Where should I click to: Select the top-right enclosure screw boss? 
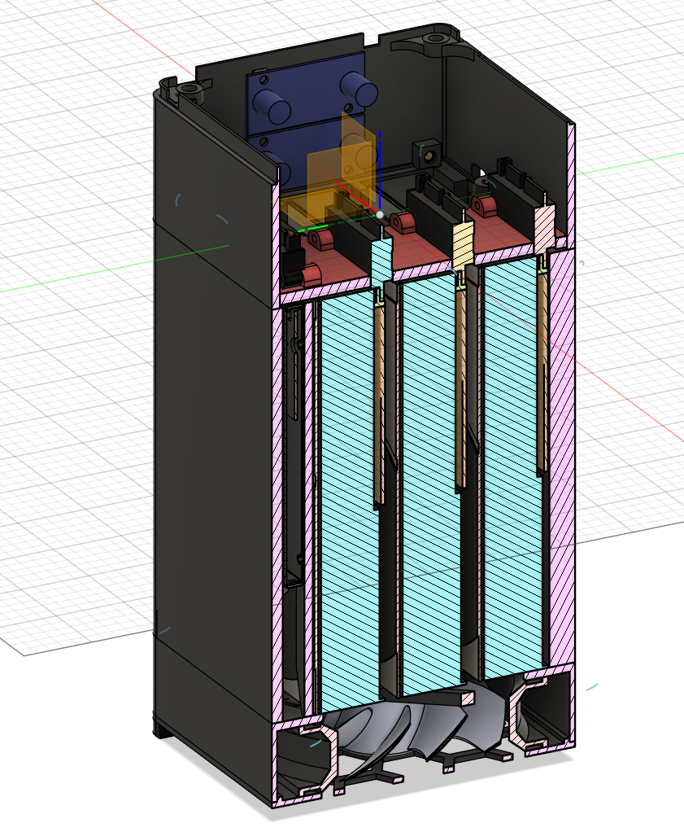tap(435, 38)
